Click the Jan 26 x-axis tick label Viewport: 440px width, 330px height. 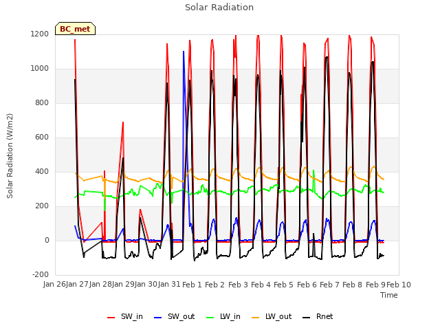(x=54, y=285)
